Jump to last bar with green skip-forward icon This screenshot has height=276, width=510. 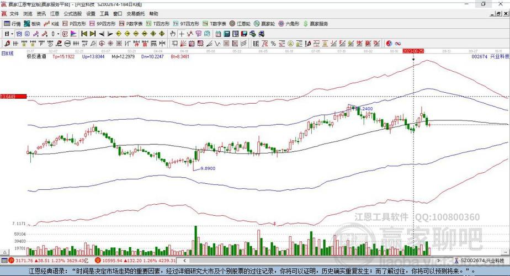(x=93, y=34)
